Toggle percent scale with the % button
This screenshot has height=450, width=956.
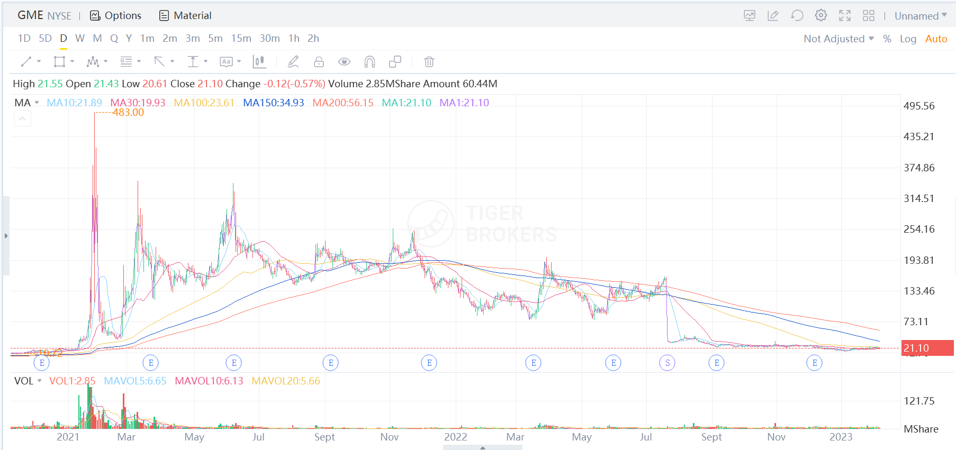tap(887, 39)
